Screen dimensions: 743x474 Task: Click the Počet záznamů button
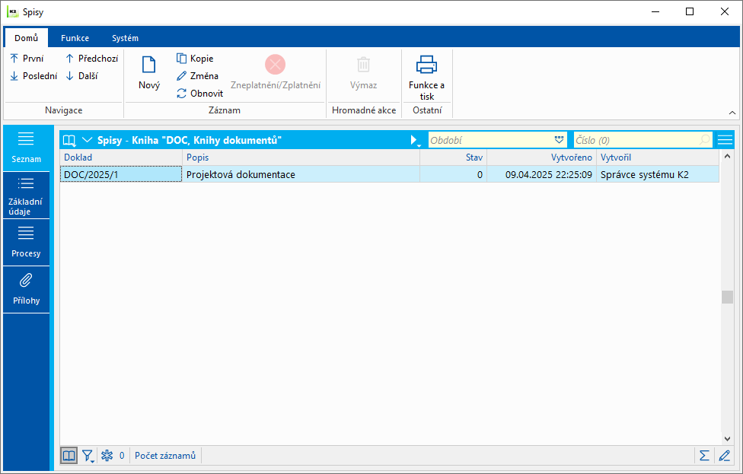point(165,456)
